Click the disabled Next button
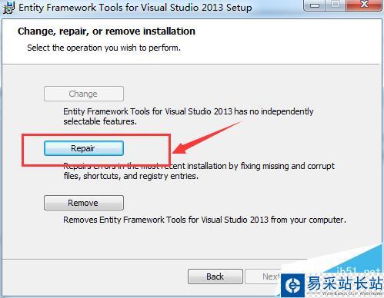384x298 pixels. point(263,276)
